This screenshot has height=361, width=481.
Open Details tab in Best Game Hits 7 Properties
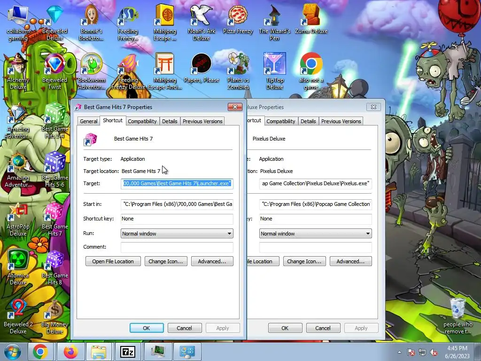pyautogui.click(x=170, y=121)
